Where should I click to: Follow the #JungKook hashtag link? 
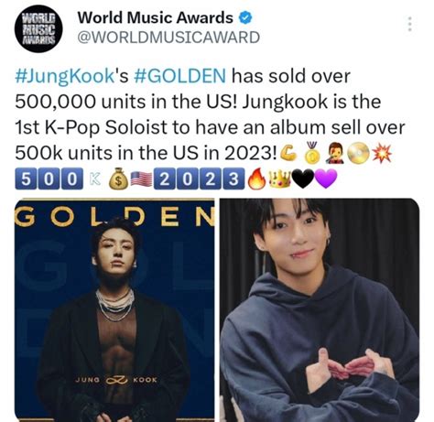pos(64,76)
